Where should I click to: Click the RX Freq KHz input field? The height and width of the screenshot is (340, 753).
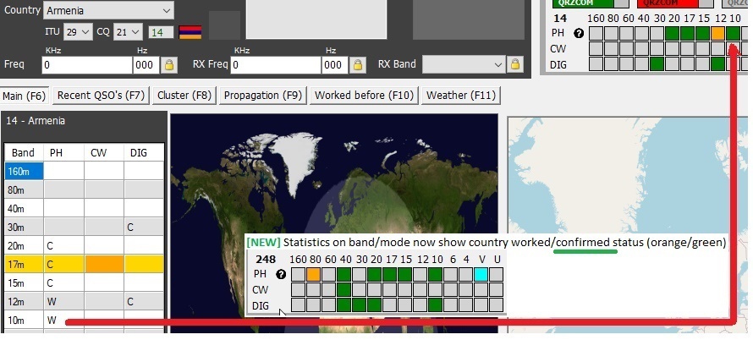(276, 65)
